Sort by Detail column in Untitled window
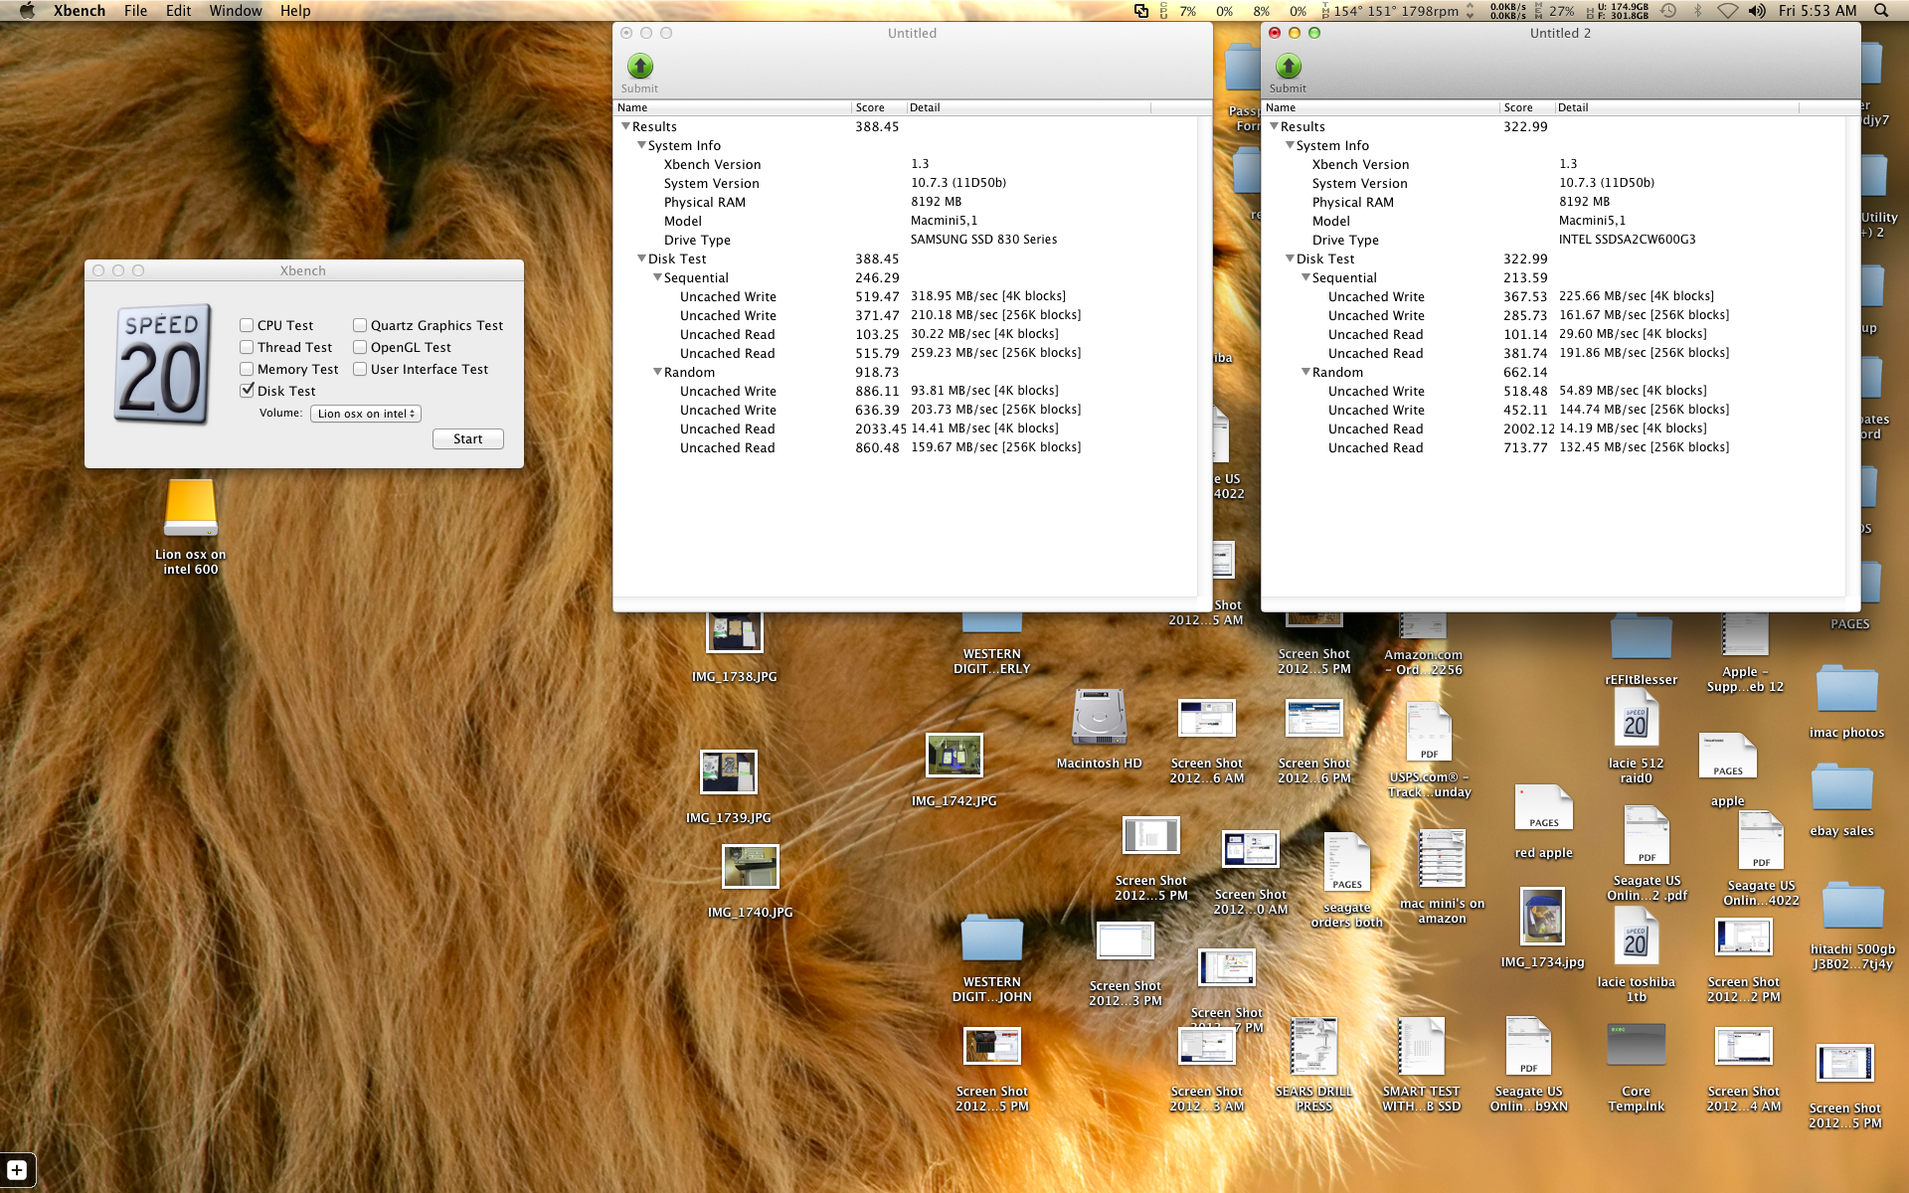This screenshot has height=1193, width=1909. (1028, 107)
